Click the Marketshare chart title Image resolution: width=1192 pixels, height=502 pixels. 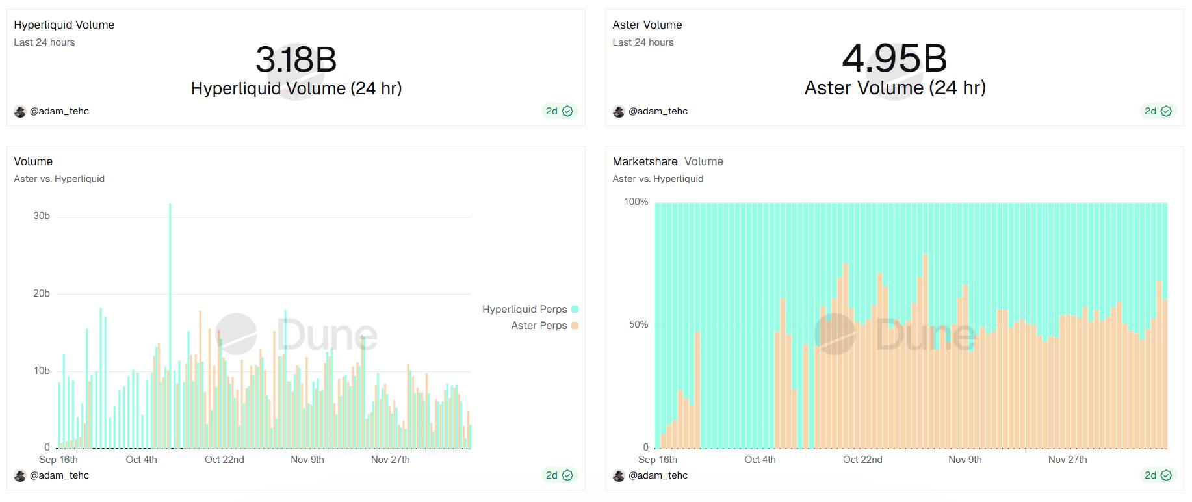click(x=645, y=161)
